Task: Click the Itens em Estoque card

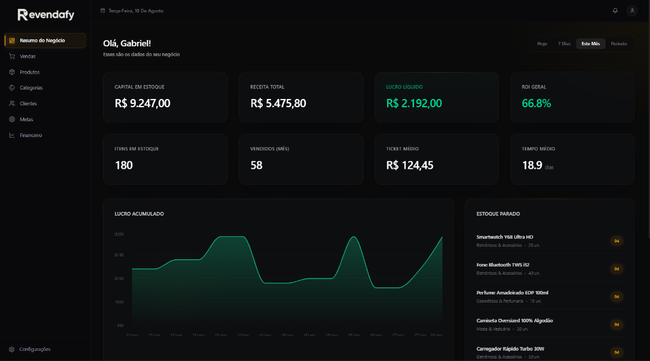Action: point(166,159)
